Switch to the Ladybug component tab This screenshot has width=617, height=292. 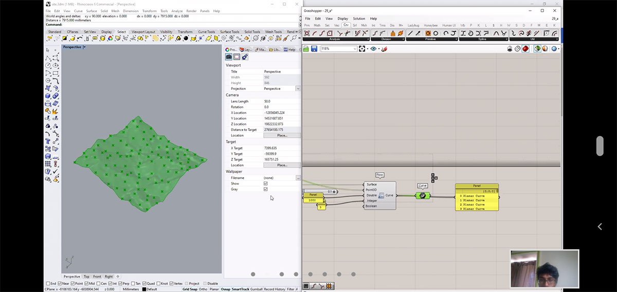point(413,25)
